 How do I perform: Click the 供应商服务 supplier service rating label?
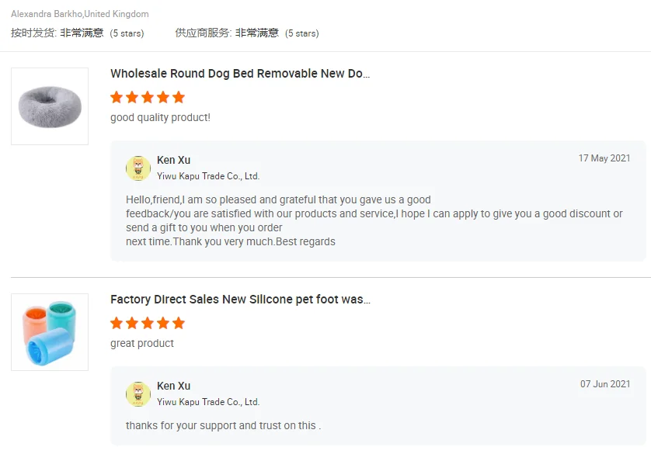(203, 33)
